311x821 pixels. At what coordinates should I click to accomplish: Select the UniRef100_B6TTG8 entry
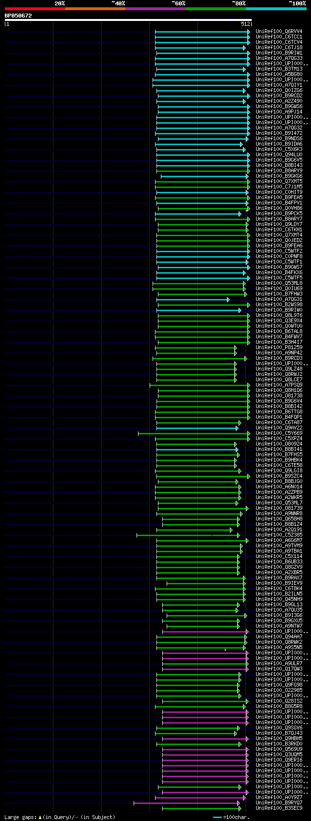click(279, 411)
